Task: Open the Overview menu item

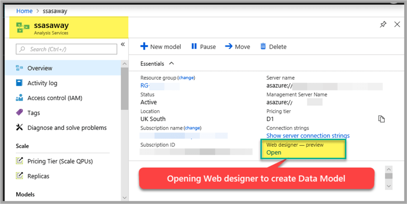Action: [63, 68]
